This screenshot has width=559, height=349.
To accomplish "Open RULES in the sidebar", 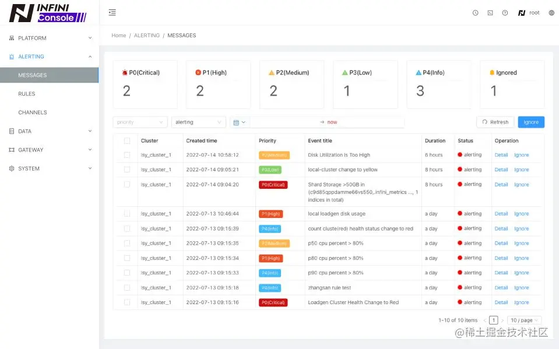I will [27, 94].
